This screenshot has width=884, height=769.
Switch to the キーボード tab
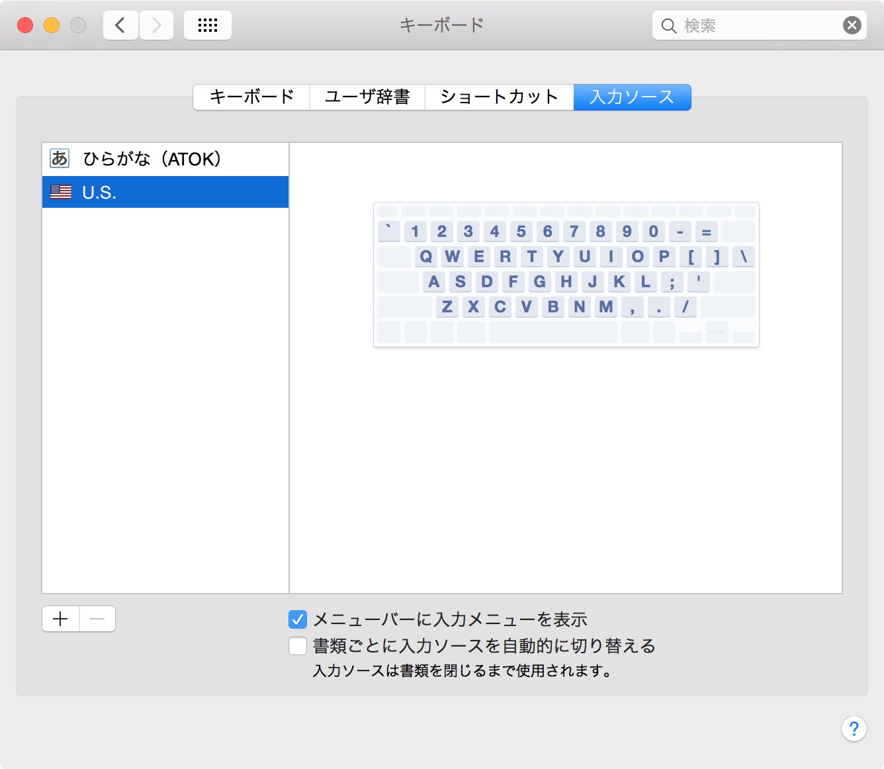tap(251, 97)
